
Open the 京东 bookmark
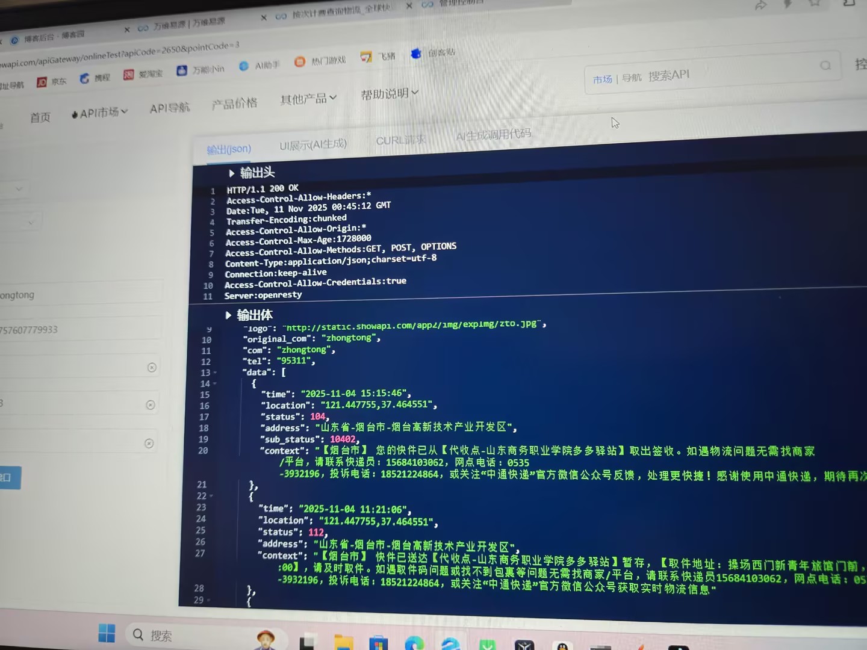click(x=52, y=81)
